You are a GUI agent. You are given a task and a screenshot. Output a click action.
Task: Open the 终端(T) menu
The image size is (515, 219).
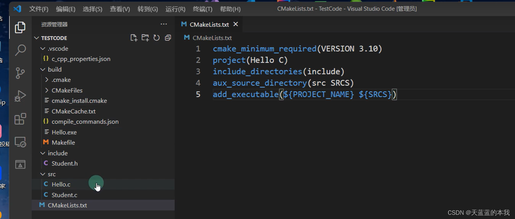203,9
